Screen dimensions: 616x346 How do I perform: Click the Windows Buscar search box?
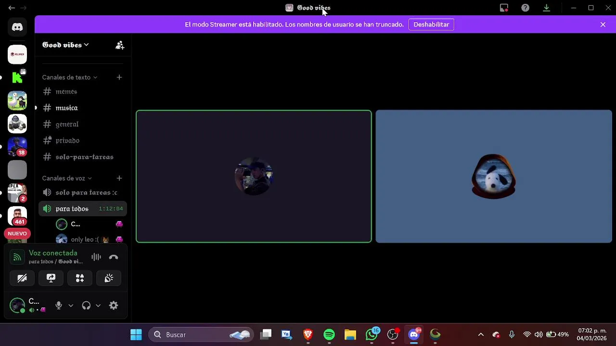200,334
